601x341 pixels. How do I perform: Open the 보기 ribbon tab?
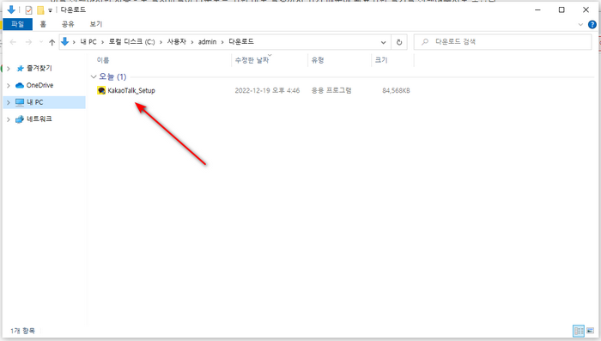(96, 24)
